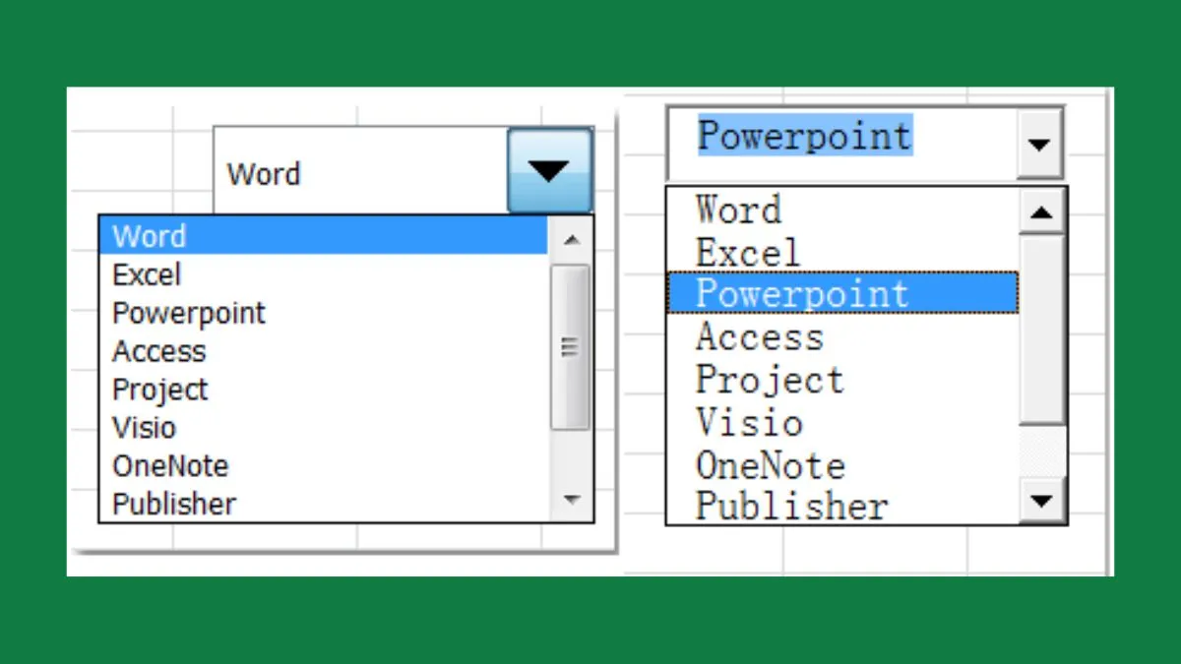
Task: Choose Excel in the left dropdown list
Action: point(148,274)
